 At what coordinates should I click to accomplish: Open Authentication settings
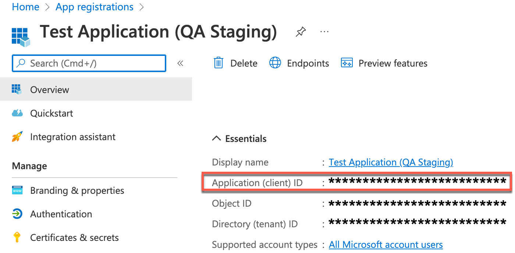(x=61, y=214)
